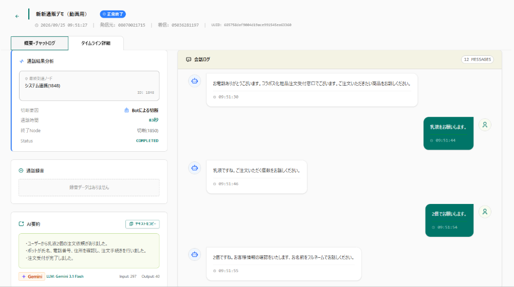Click bot avatar beside 2個ですね message

[194, 254]
